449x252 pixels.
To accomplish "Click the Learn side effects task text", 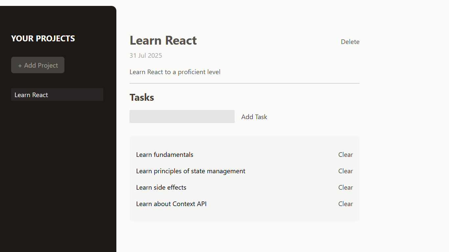I will coord(161,187).
